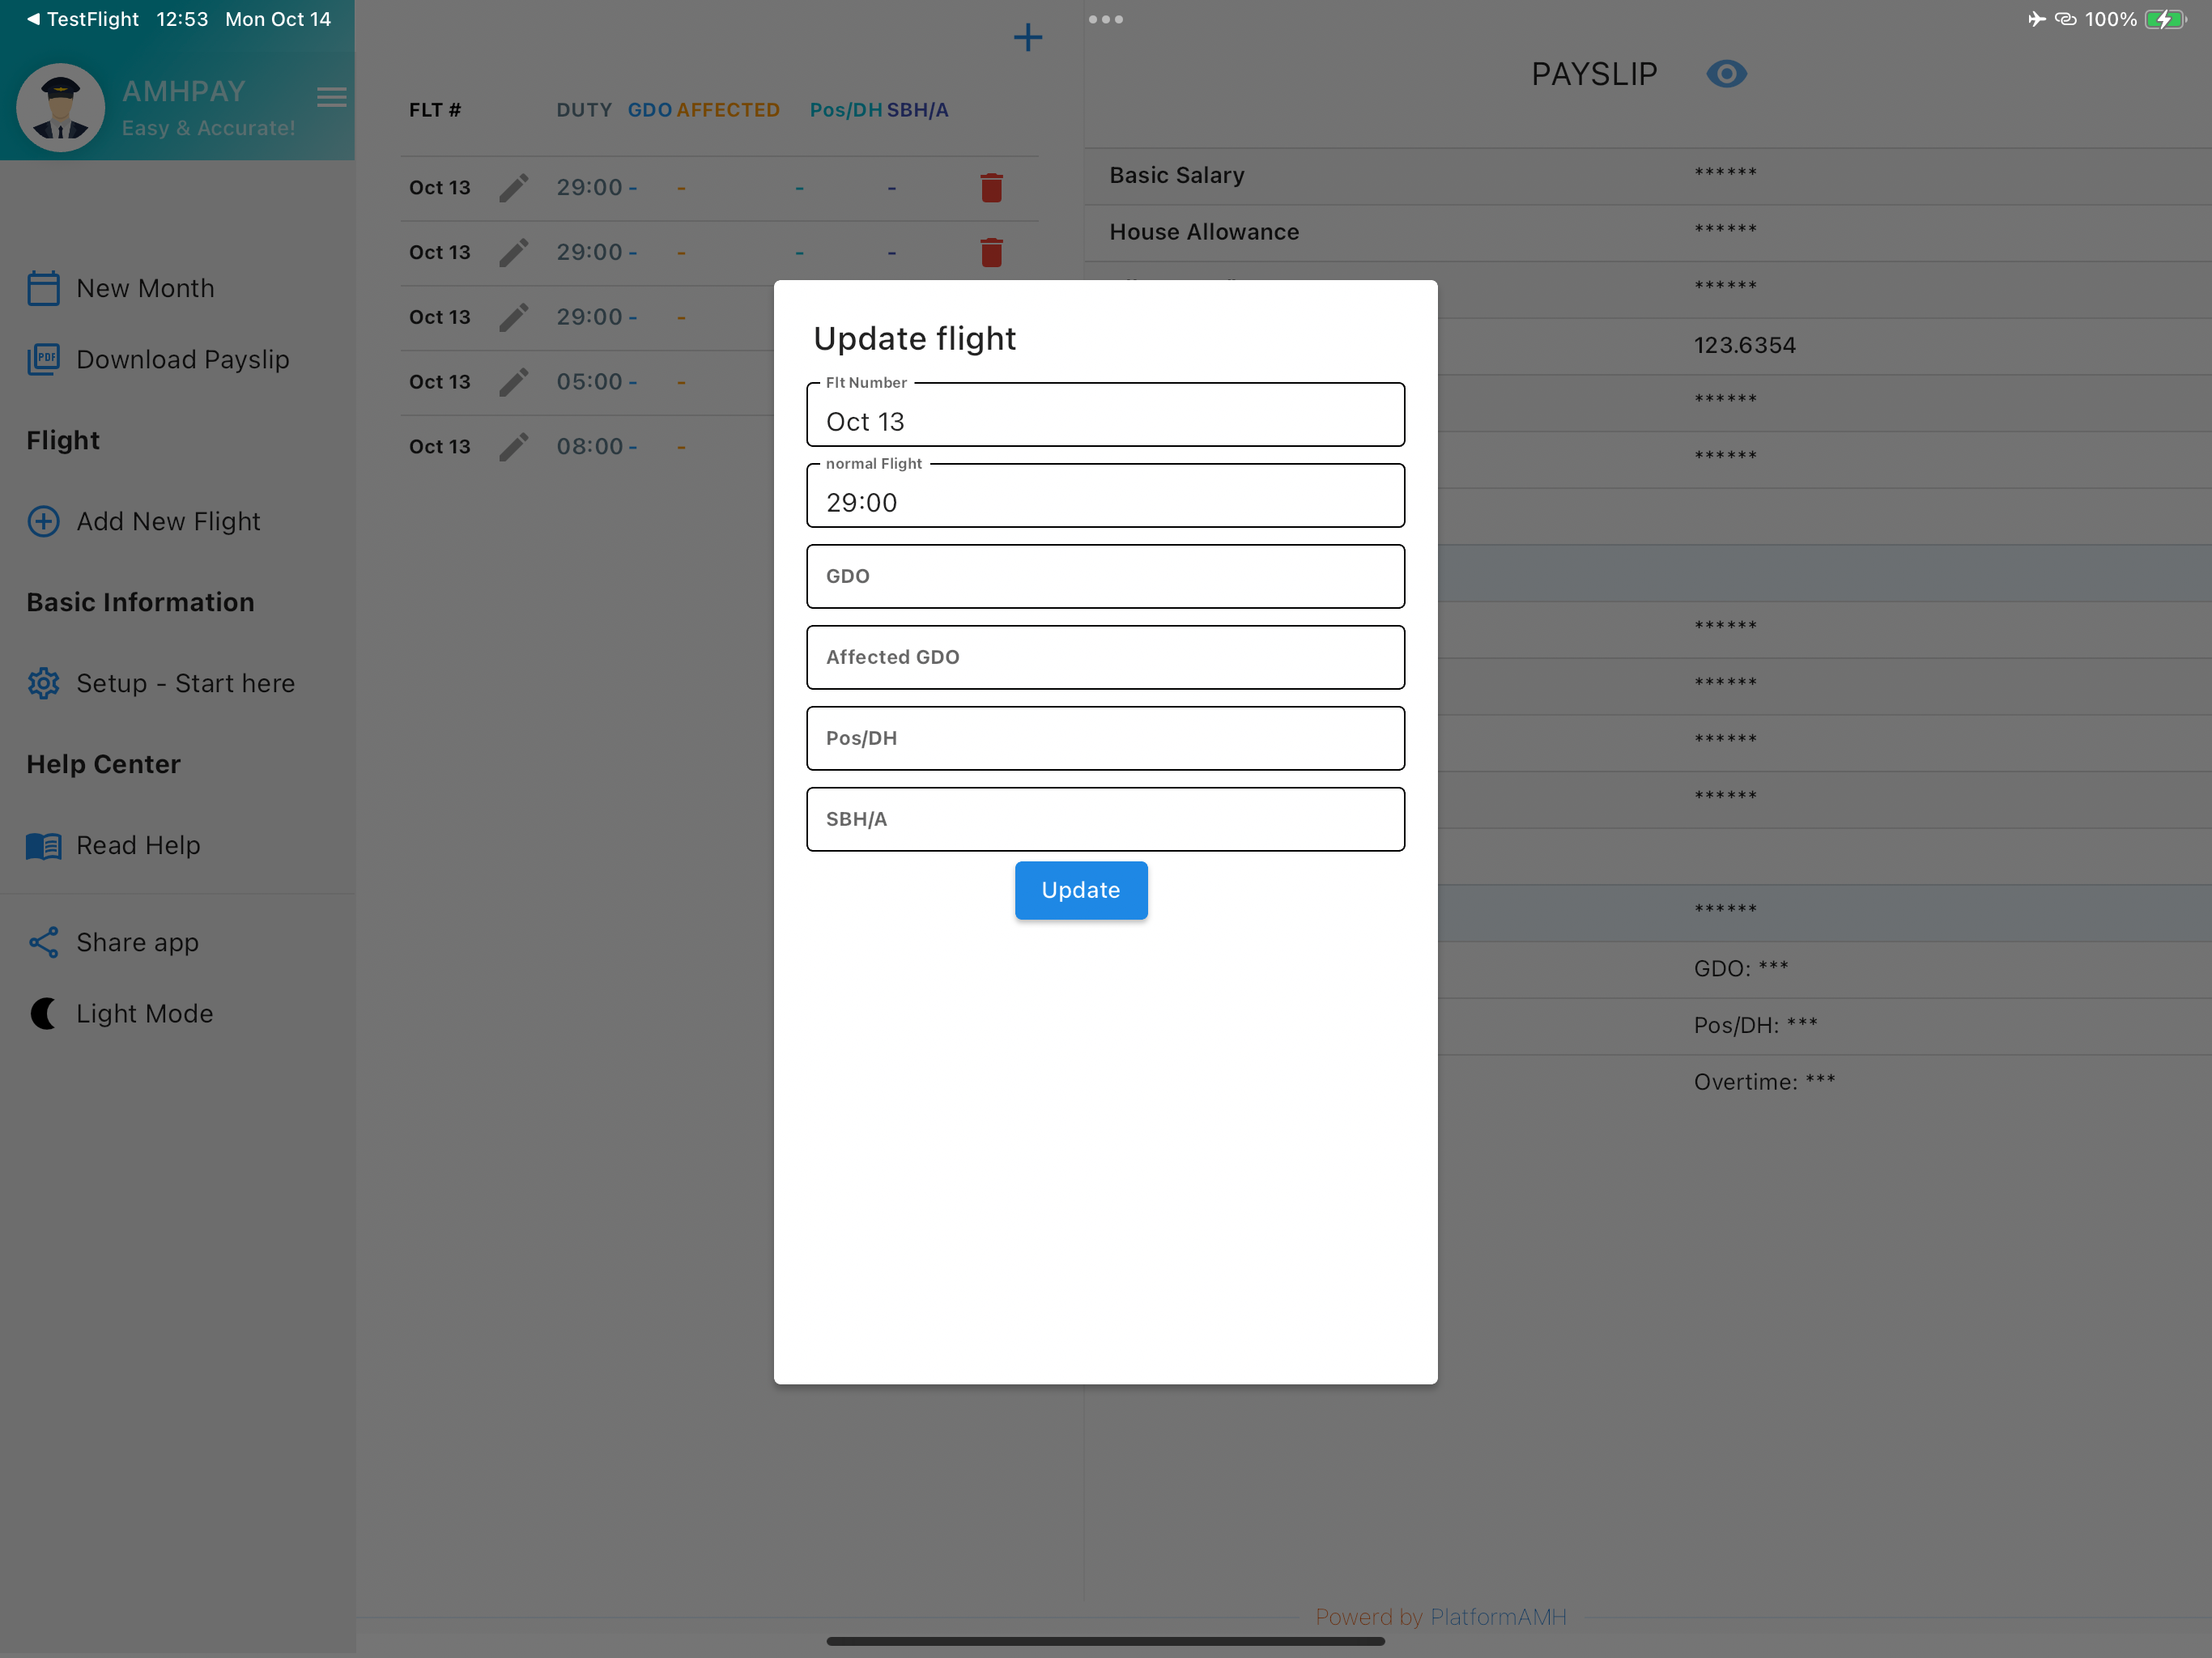The image size is (2212, 1658).
Task: Edit pencil on third 29:00 flight row
Action: pyautogui.click(x=513, y=317)
